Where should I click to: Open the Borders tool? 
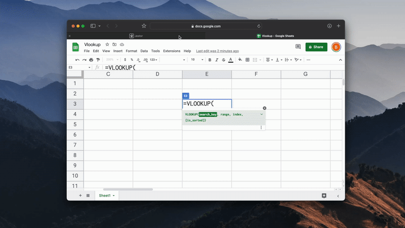click(248, 60)
